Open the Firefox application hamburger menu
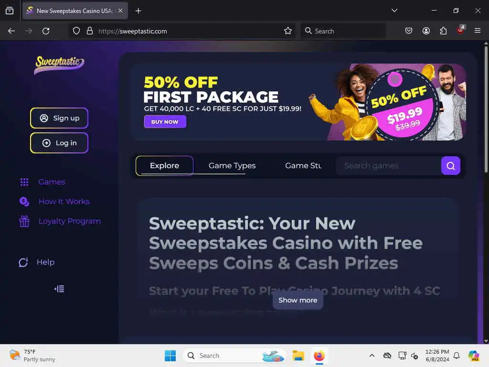Viewport: 489px width, 367px height. [x=478, y=31]
